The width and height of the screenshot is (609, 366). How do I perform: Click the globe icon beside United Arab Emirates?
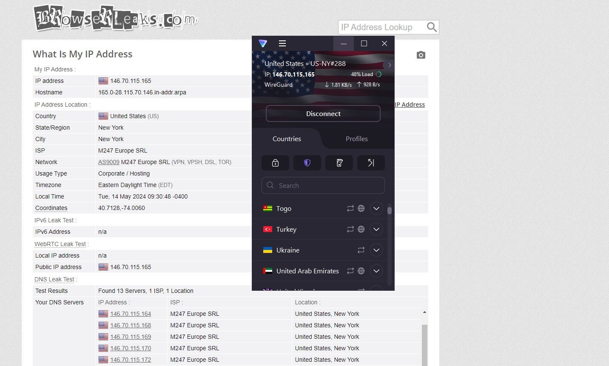pos(361,271)
